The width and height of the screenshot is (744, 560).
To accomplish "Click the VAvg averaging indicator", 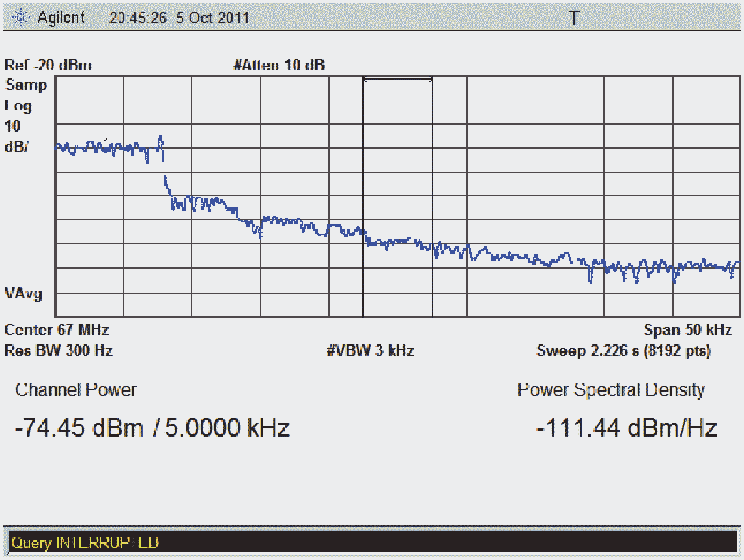I will click(x=23, y=293).
